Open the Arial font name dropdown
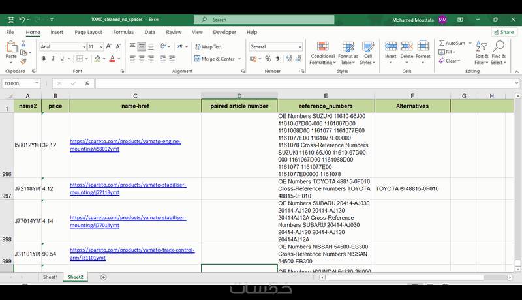This screenshot has width=522, height=300. pyautogui.click(x=84, y=47)
